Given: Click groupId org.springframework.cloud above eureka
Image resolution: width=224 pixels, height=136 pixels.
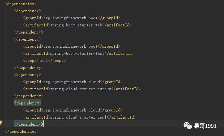Looking at the screenshot, I should coord(73,82).
